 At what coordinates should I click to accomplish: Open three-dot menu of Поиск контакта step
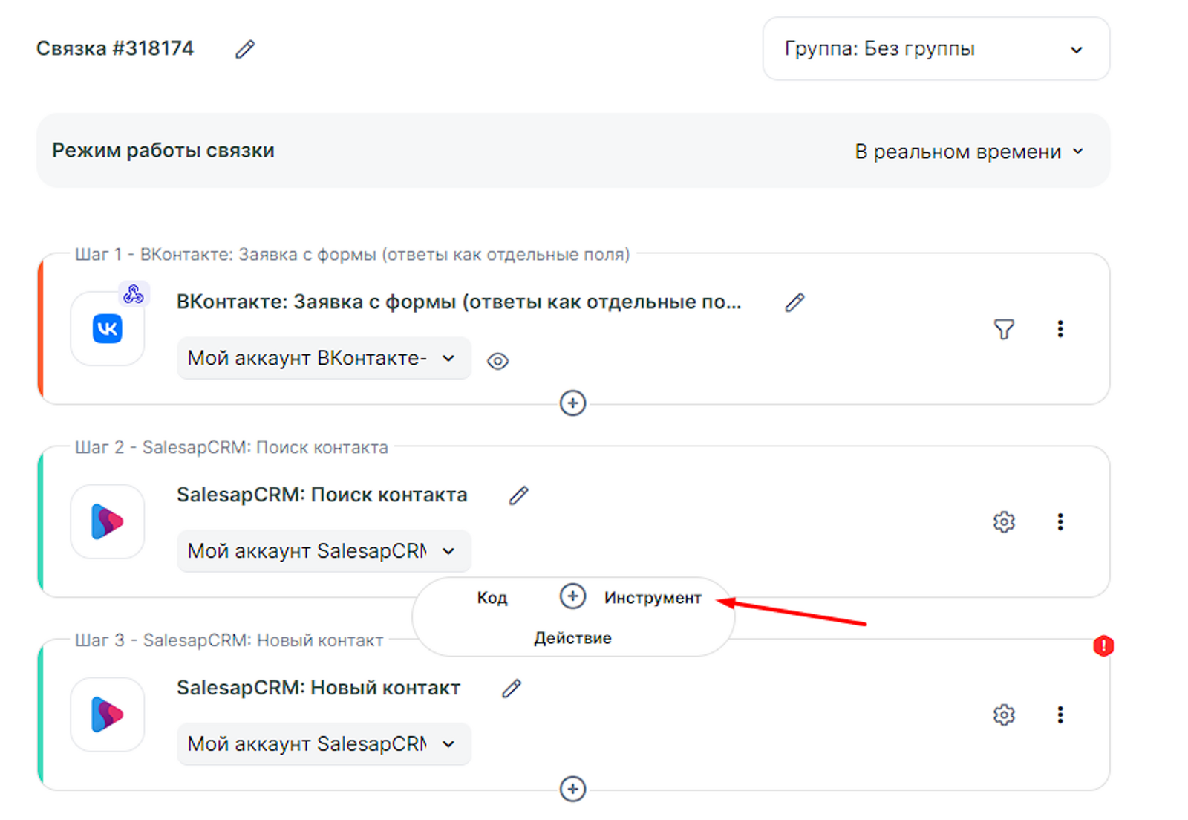coord(1060,522)
